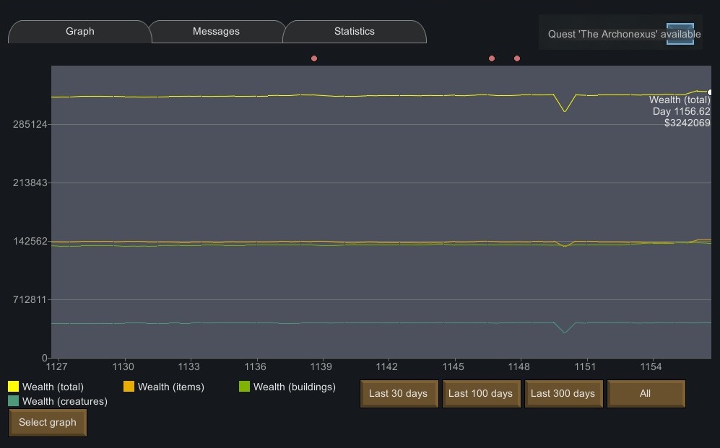Show the last 100 days range
Image resolution: width=720 pixels, height=448 pixels.
(x=481, y=393)
